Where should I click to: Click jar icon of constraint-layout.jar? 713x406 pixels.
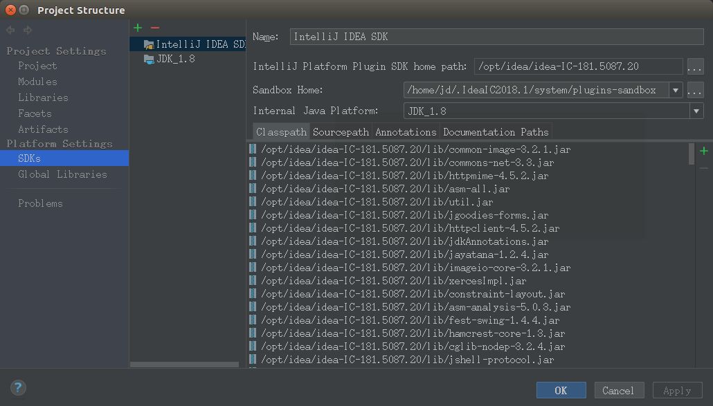pos(253,294)
